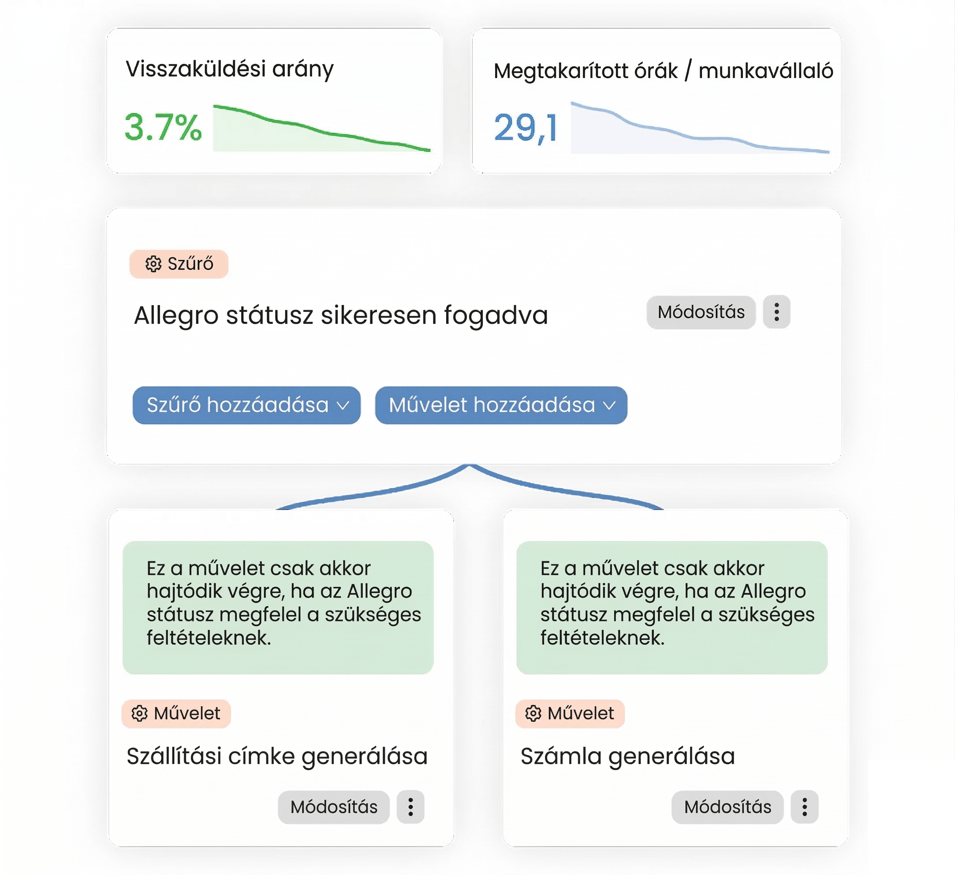This screenshot has width=955, height=875.
Task: Click the green info note above Szállítási címke
Action: click(278, 607)
